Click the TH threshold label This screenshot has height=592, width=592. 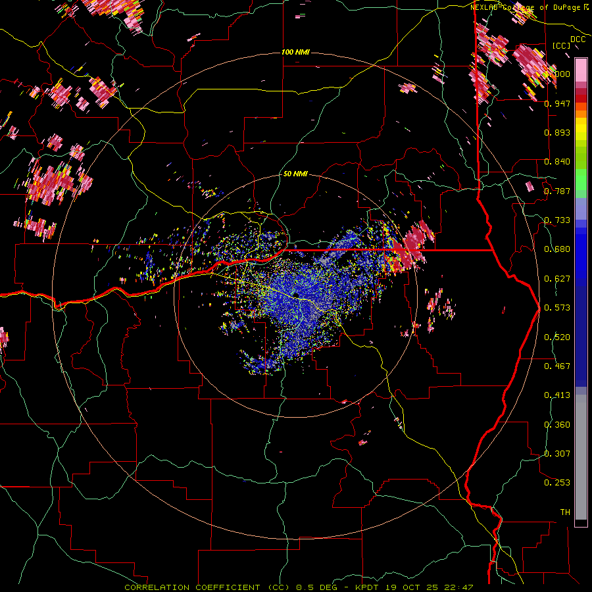(x=565, y=512)
